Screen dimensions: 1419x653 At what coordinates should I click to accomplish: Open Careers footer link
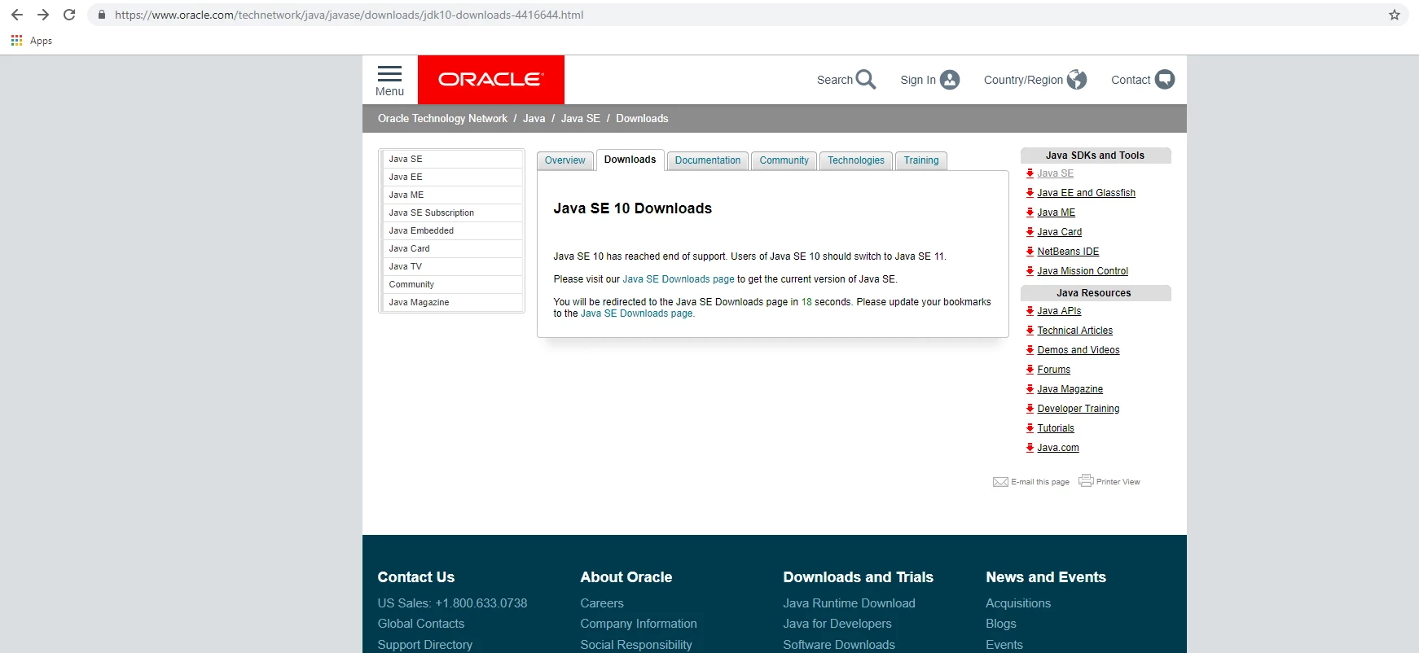[x=602, y=603]
